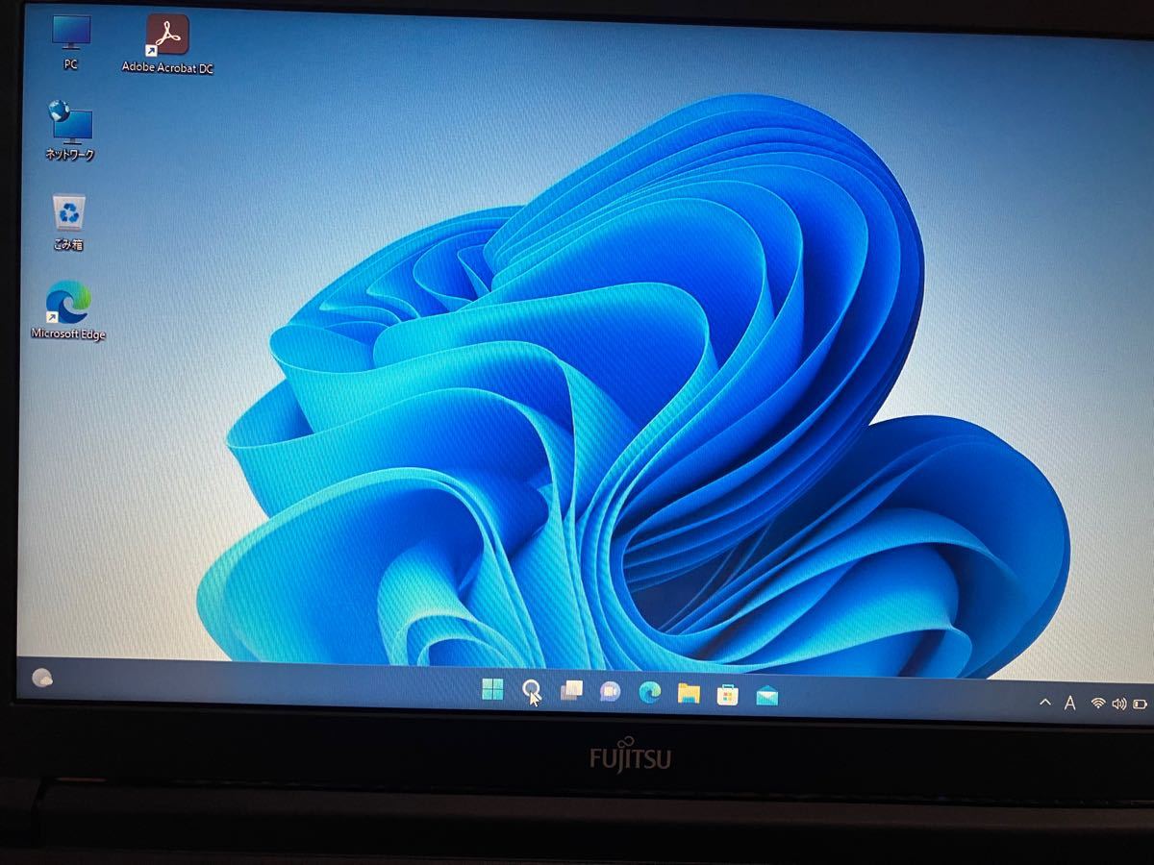Click the ごみ箱 label text

coord(68,244)
